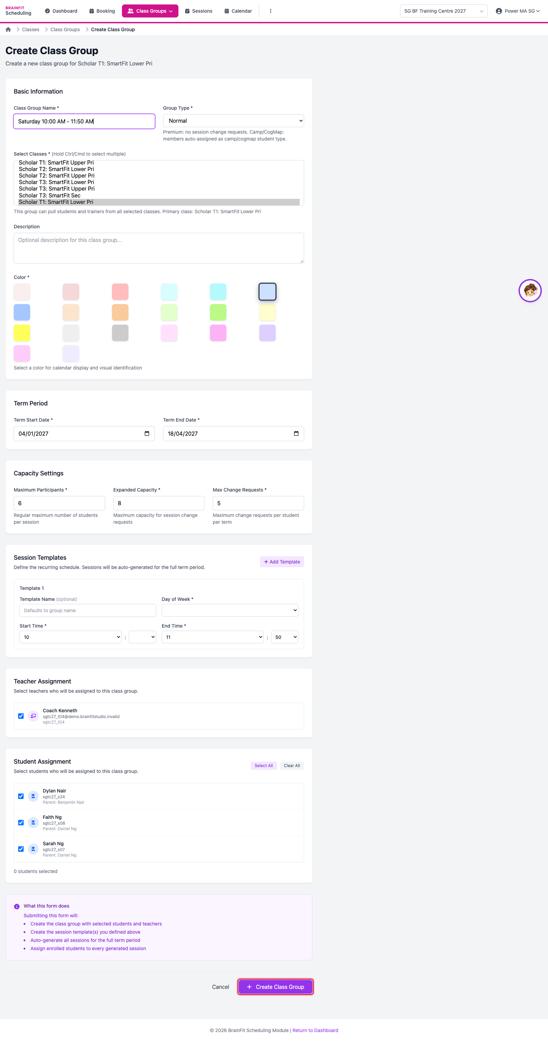
Task: Open the Start Time minute dropdown
Action: 142,637
